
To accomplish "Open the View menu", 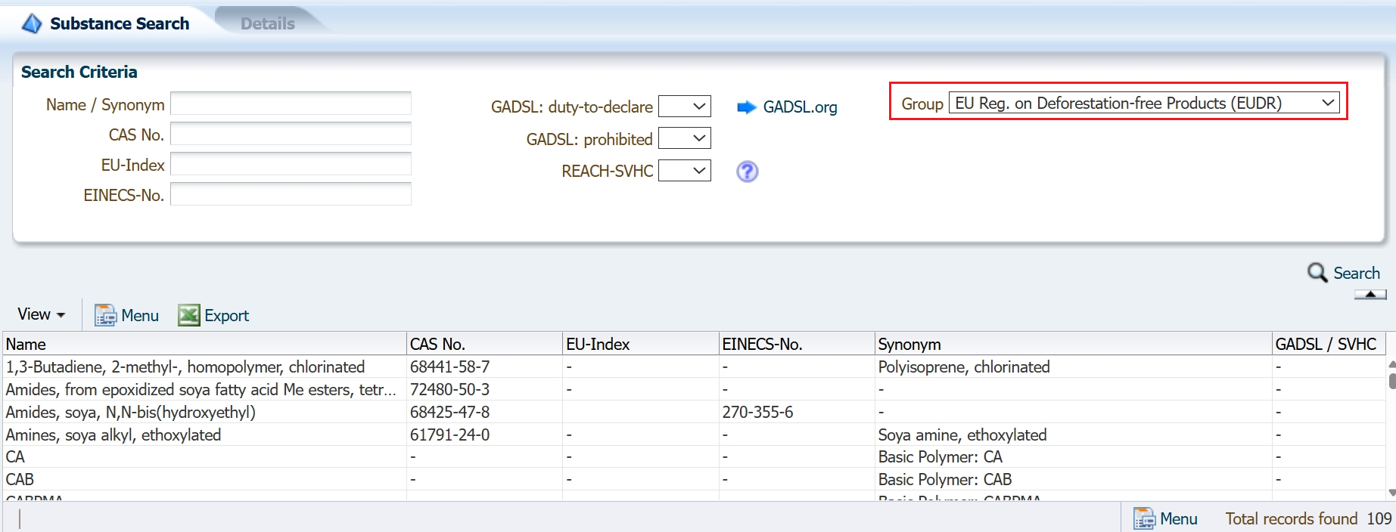I will (42, 314).
